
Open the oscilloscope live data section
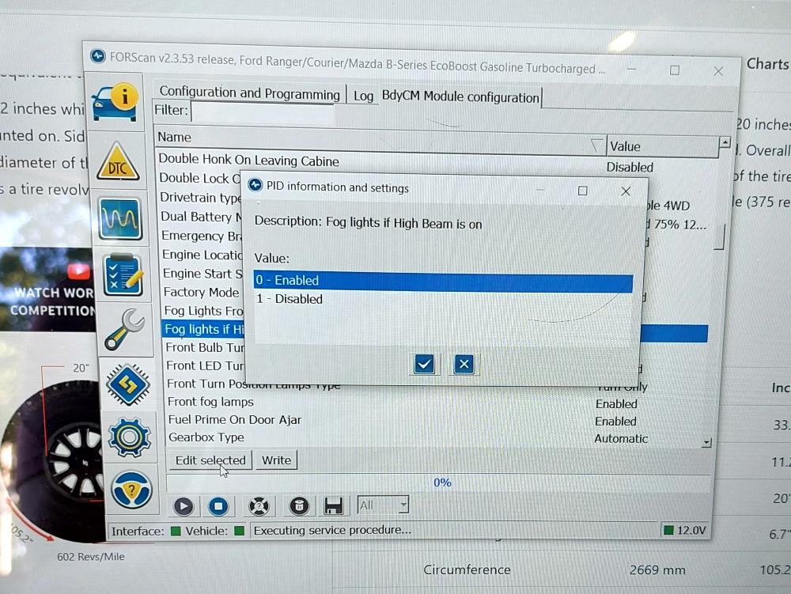[x=120, y=215]
